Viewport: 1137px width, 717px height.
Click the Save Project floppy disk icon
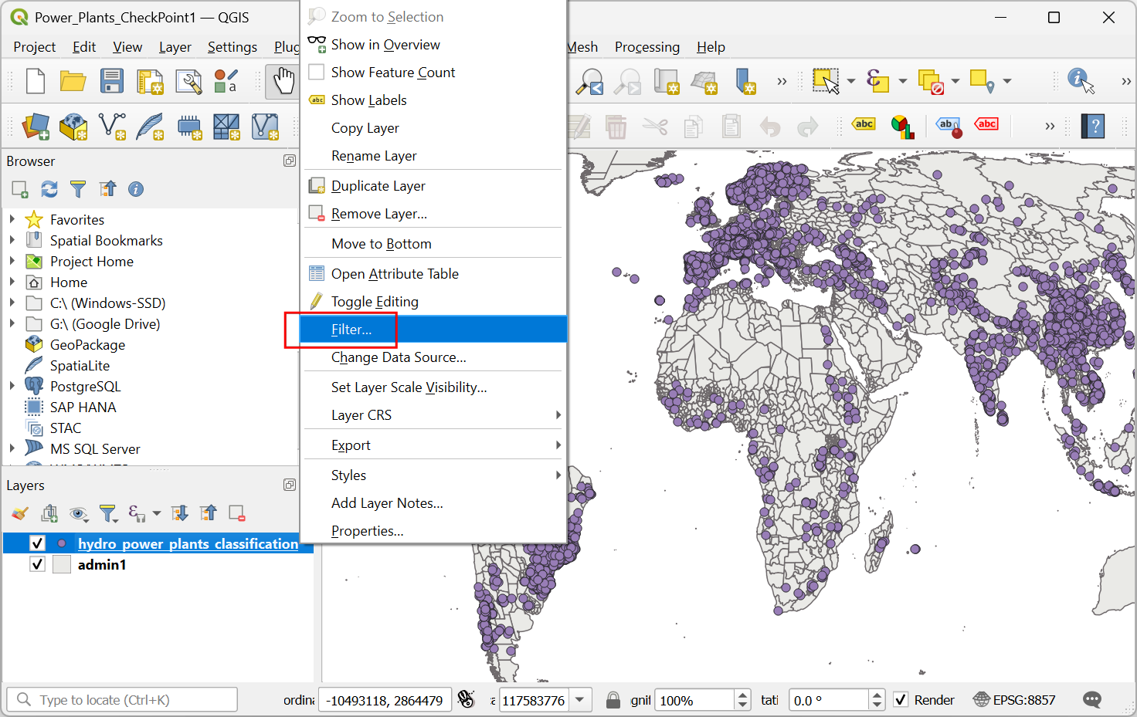[112, 81]
